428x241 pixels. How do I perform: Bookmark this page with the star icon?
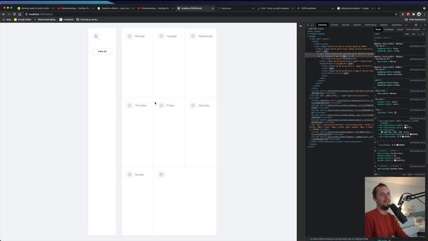point(396,14)
